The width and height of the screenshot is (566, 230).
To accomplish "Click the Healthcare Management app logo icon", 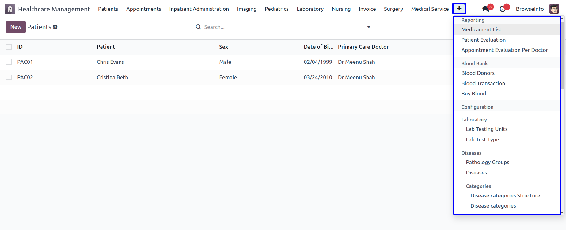I will click(10, 9).
